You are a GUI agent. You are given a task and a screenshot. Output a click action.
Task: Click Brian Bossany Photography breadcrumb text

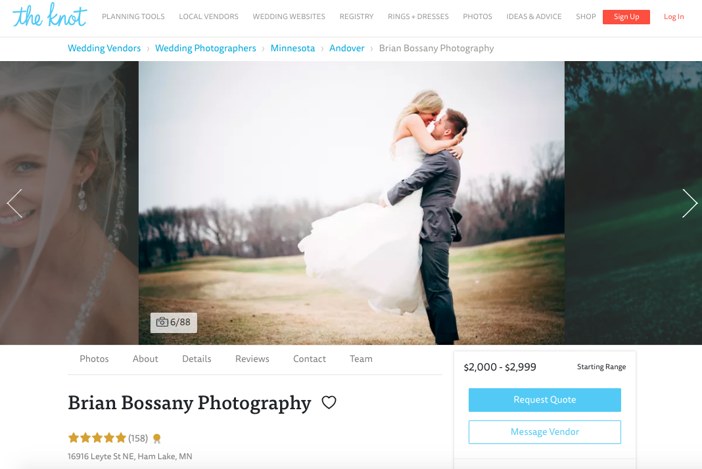coord(436,49)
